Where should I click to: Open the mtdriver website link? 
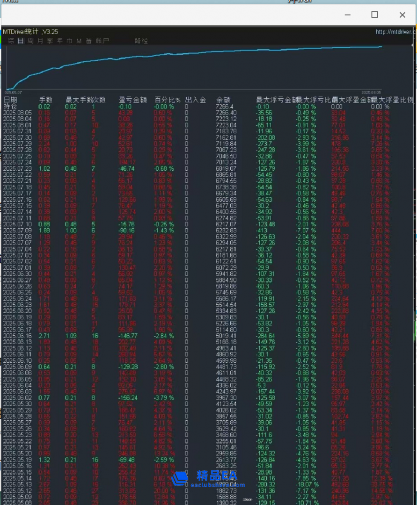(395, 32)
